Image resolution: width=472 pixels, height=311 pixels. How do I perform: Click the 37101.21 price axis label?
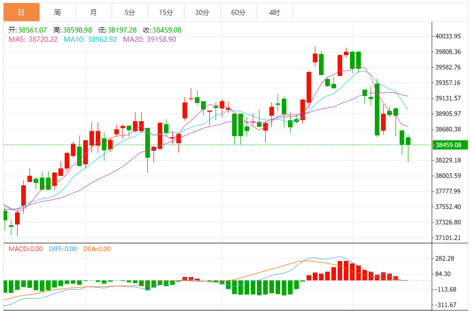point(448,238)
